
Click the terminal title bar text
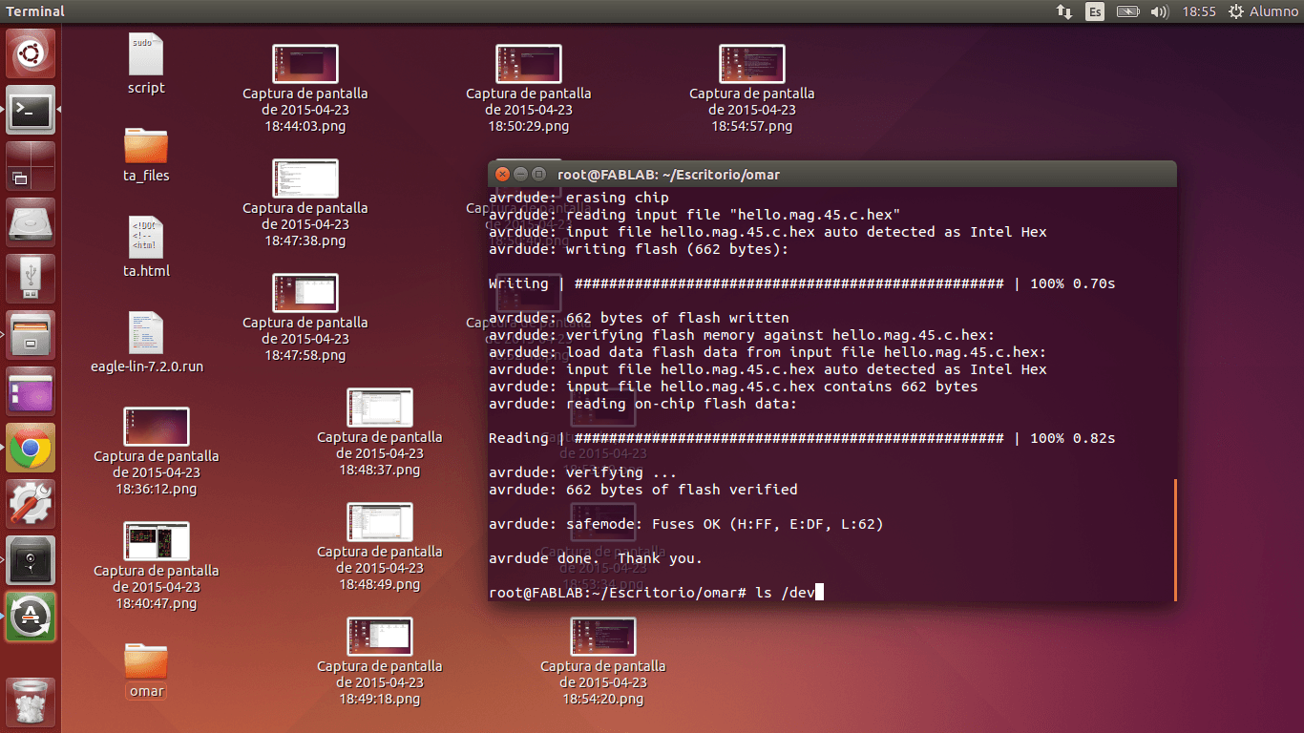[x=668, y=175]
